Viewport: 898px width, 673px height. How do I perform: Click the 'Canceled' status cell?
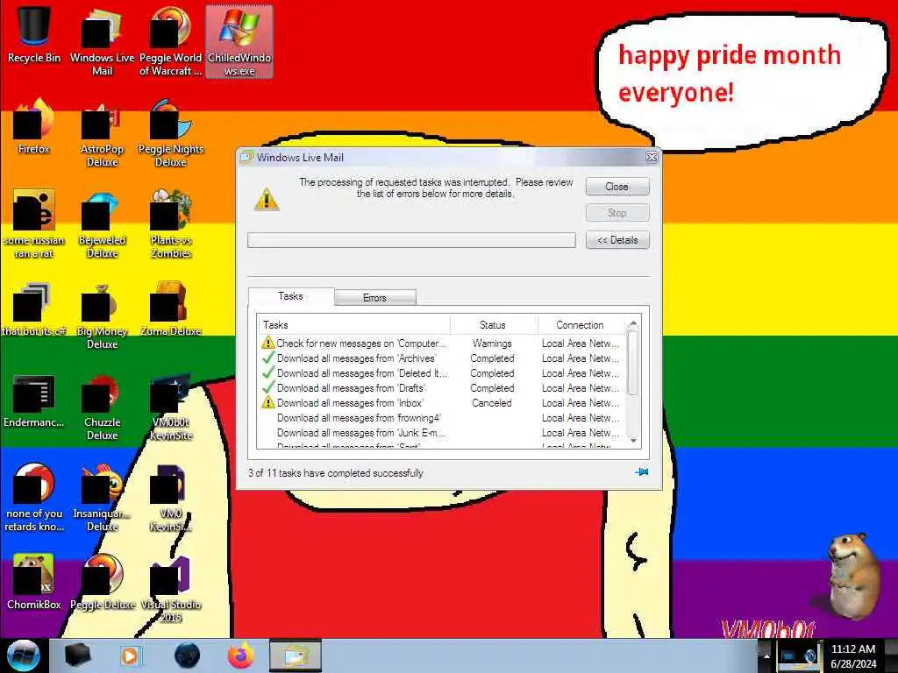pyautogui.click(x=492, y=403)
